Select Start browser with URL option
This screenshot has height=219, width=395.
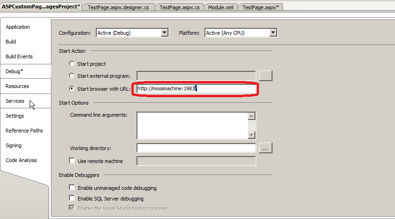72,88
